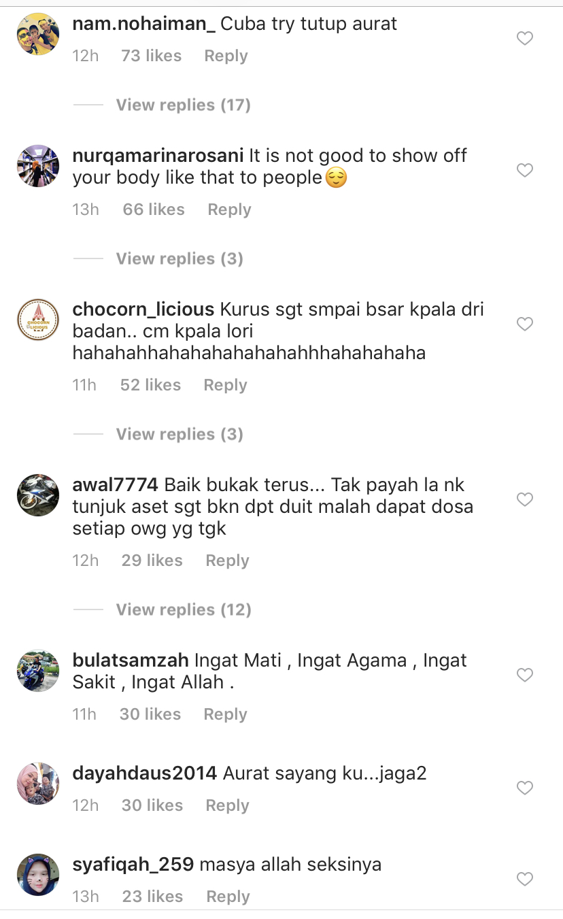Like syafiqah_259's comment heart icon

click(x=525, y=879)
